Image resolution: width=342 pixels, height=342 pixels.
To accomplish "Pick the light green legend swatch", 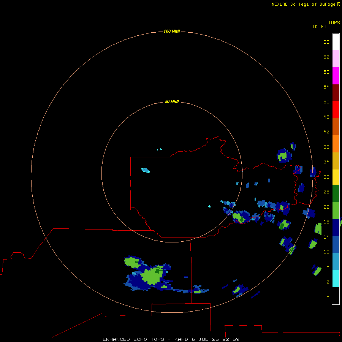I will click(336, 210).
